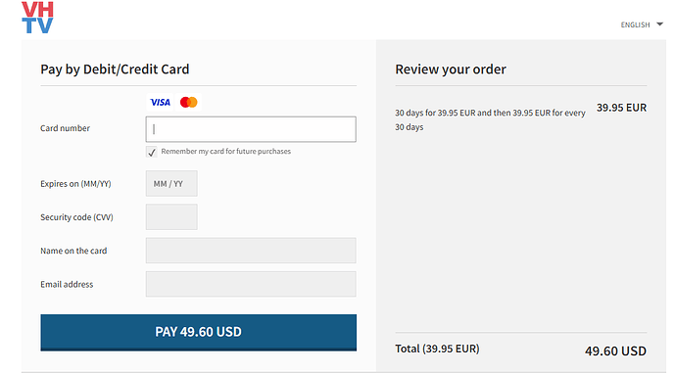Click the Card number label
This screenshot has width=676, height=373.
(x=65, y=128)
